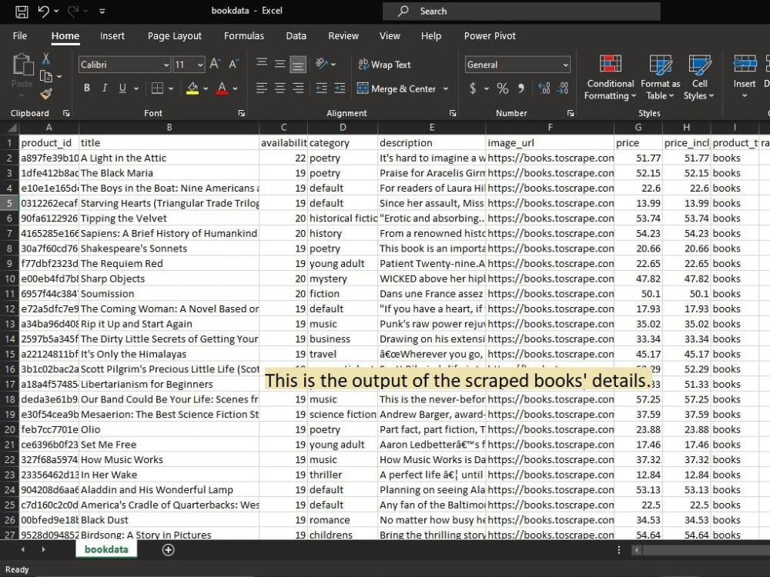Open Font dialog launcher
The width and height of the screenshot is (770, 577).
(x=242, y=113)
